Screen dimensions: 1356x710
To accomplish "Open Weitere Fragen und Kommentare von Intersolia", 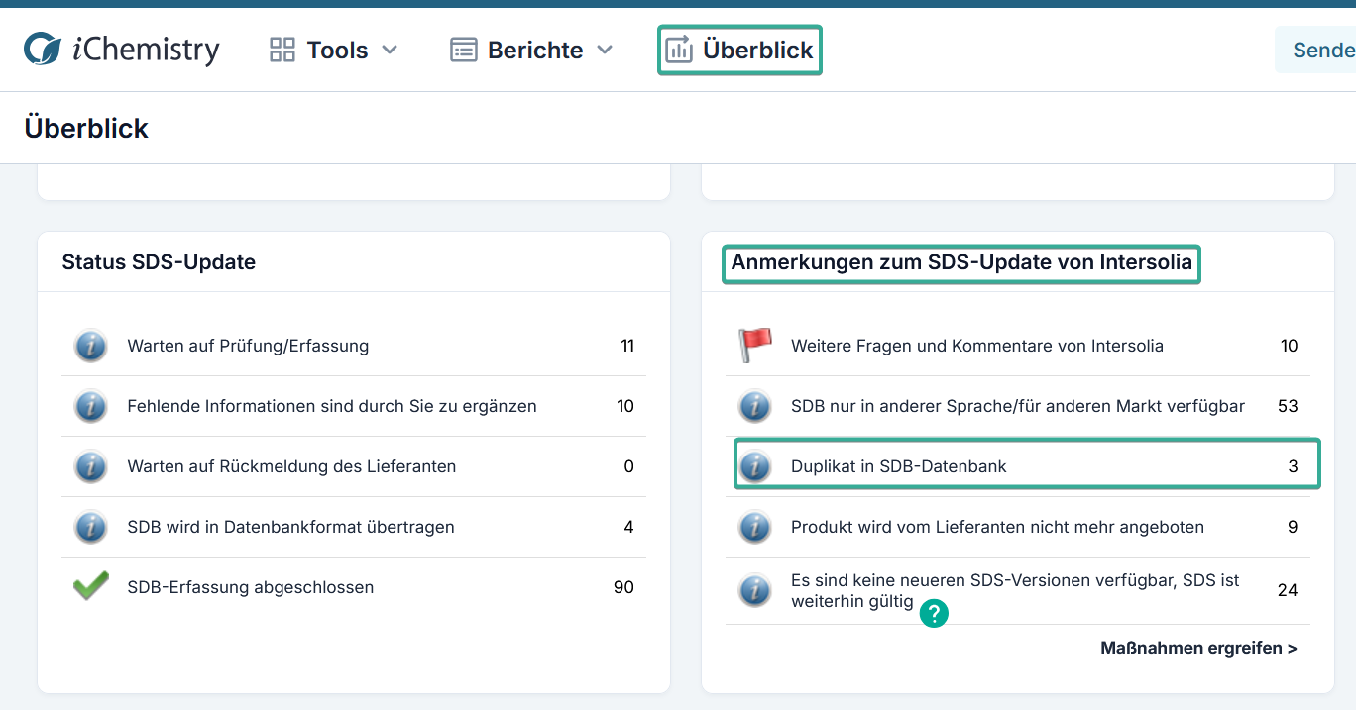I will (1018, 346).
